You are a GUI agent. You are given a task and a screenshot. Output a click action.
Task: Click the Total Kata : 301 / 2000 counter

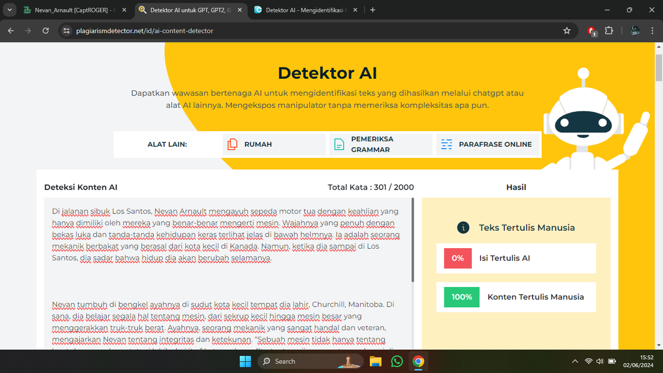(x=371, y=187)
